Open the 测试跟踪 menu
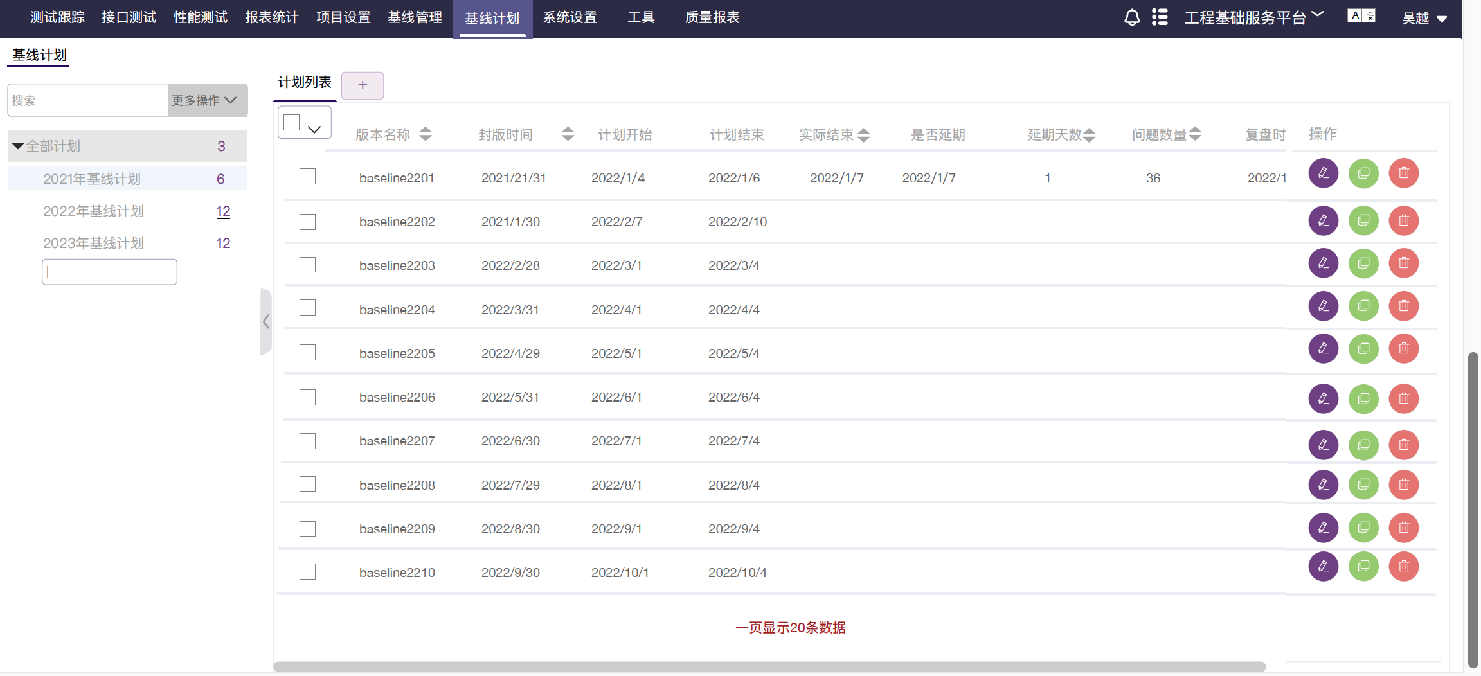The image size is (1481, 676). [58, 17]
